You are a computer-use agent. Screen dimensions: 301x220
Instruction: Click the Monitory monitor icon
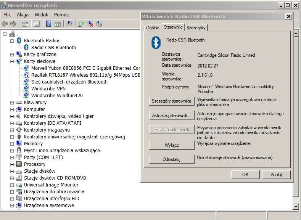tap(19, 143)
